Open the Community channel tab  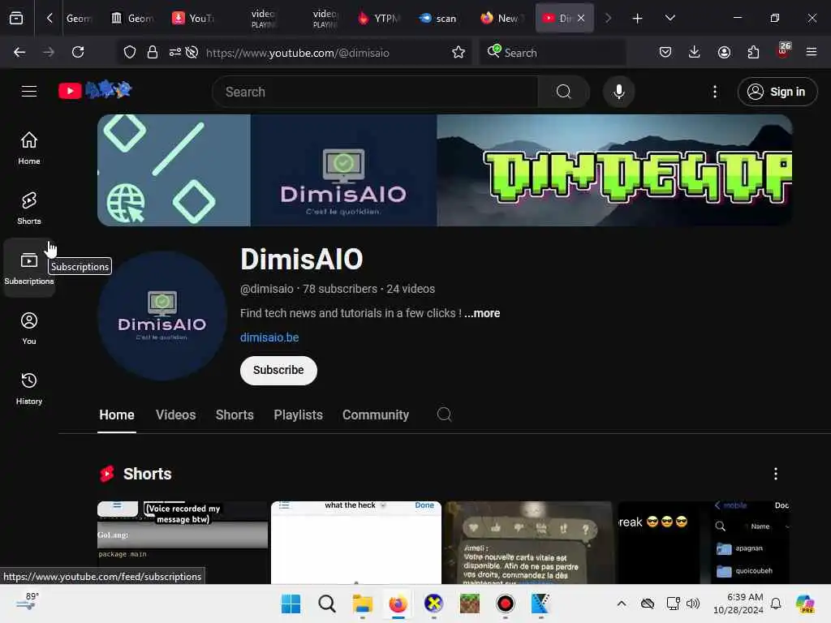coord(375,415)
